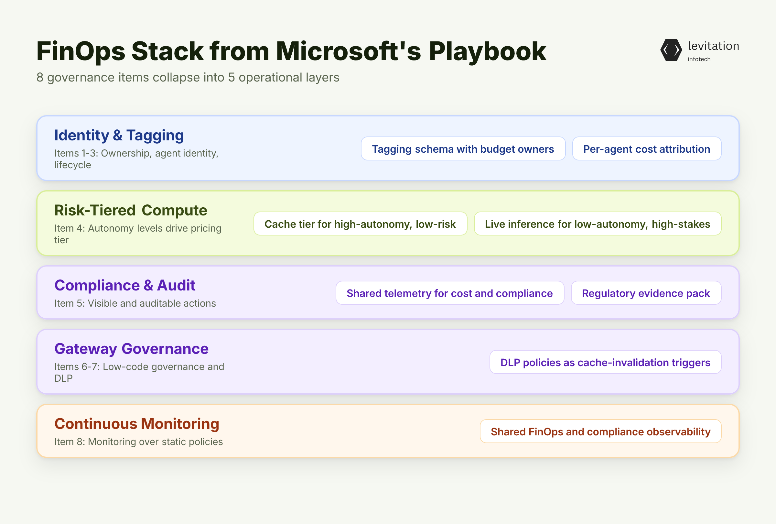The image size is (776, 524).
Task: Select the 'Gateway Governance' heading
Action: (132, 349)
